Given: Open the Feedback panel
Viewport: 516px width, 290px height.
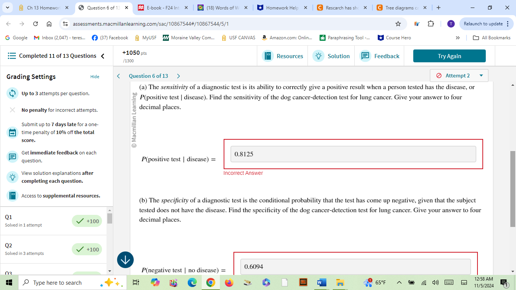Looking at the screenshot, I should 379,56.
